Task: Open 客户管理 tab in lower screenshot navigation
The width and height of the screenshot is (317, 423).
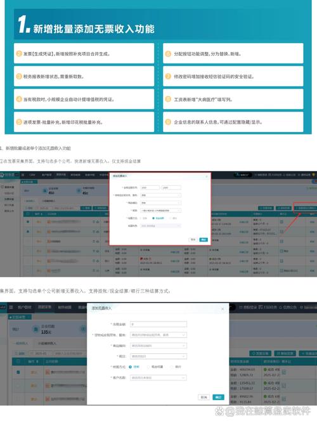Action: [25, 307]
